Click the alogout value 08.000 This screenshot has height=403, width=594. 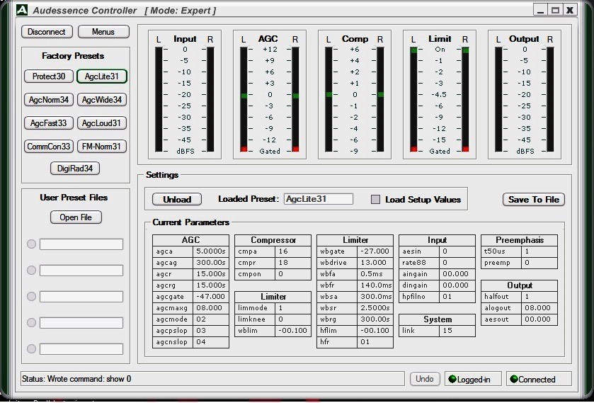pyautogui.click(x=539, y=308)
